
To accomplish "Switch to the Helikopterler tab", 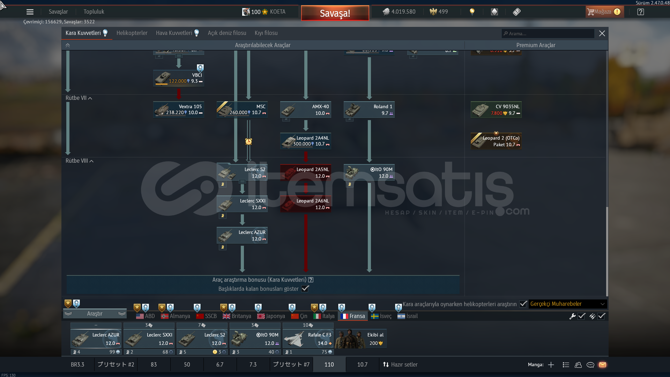I will tap(132, 33).
